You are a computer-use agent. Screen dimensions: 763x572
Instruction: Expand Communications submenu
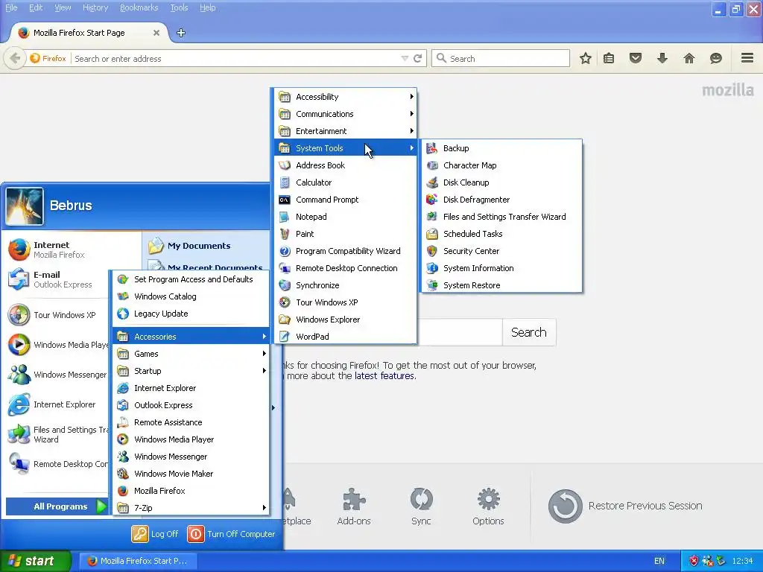[x=346, y=114]
